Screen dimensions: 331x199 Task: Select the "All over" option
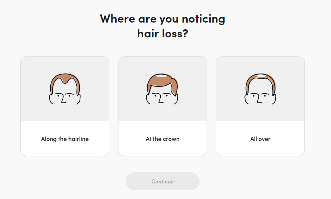click(260, 139)
